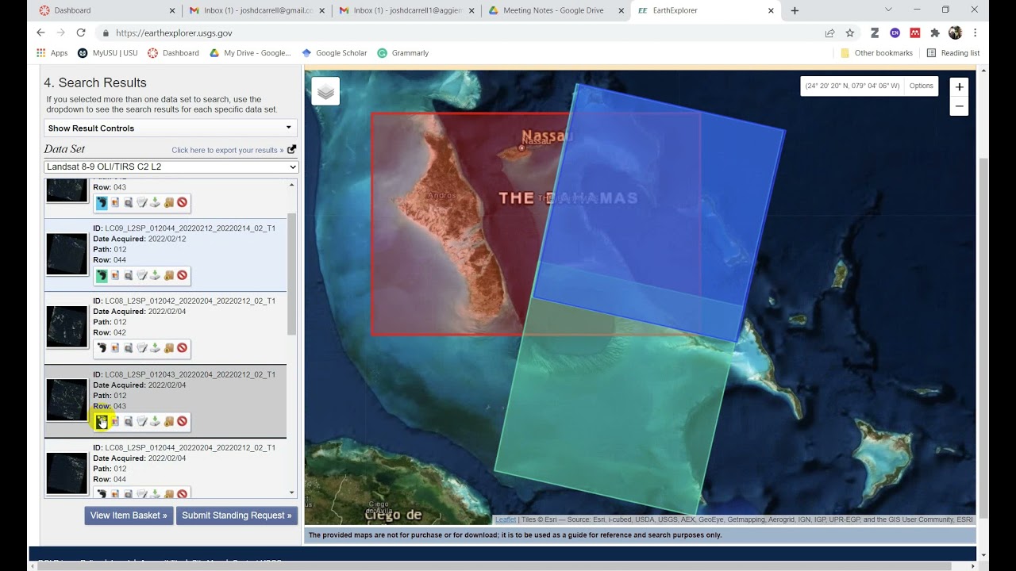Click the results list scrollbar thumb

pos(291,274)
